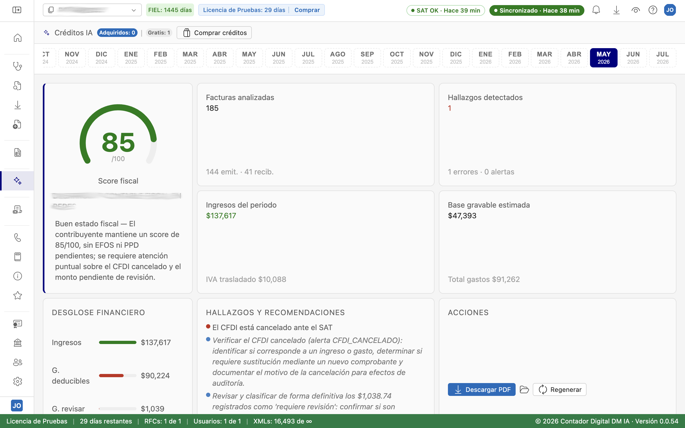Open the RFC selector dropdown in top bar
This screenshot has width=685, height=428.
[x=92, y=10]
